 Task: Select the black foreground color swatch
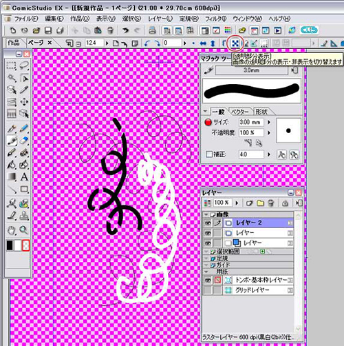pos(10,245)
